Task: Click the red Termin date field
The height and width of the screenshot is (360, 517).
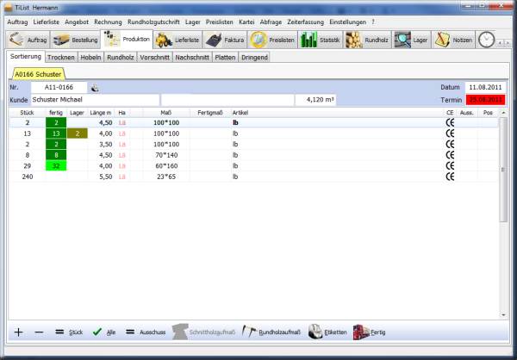Action: (485, 100)
